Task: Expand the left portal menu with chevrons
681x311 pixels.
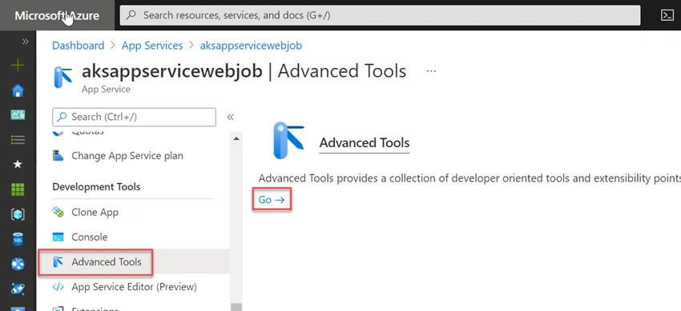Action: point(25,41)
